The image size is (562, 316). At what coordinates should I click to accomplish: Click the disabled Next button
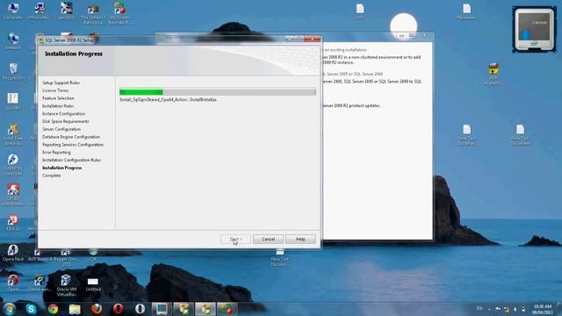coord(235,239)
